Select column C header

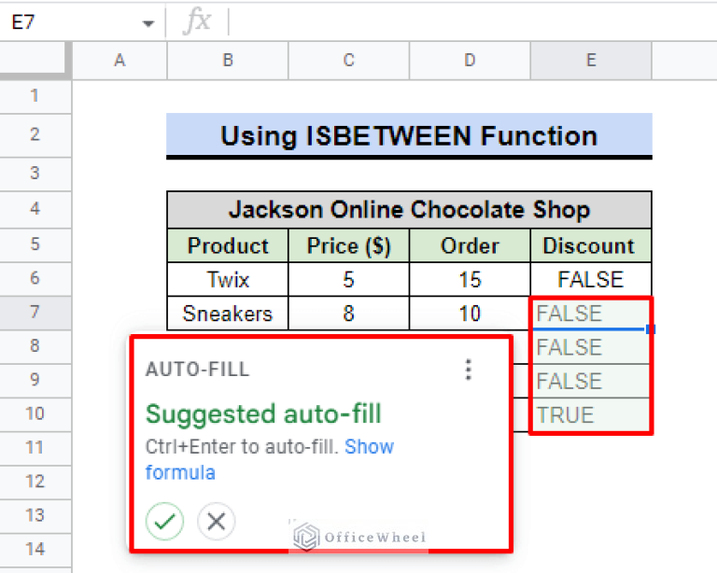348,61
